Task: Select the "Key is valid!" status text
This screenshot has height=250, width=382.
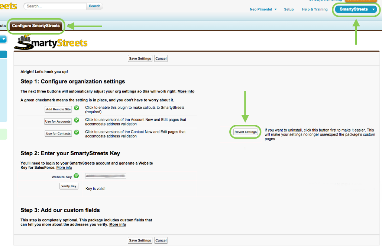Action: coord(95,189)
